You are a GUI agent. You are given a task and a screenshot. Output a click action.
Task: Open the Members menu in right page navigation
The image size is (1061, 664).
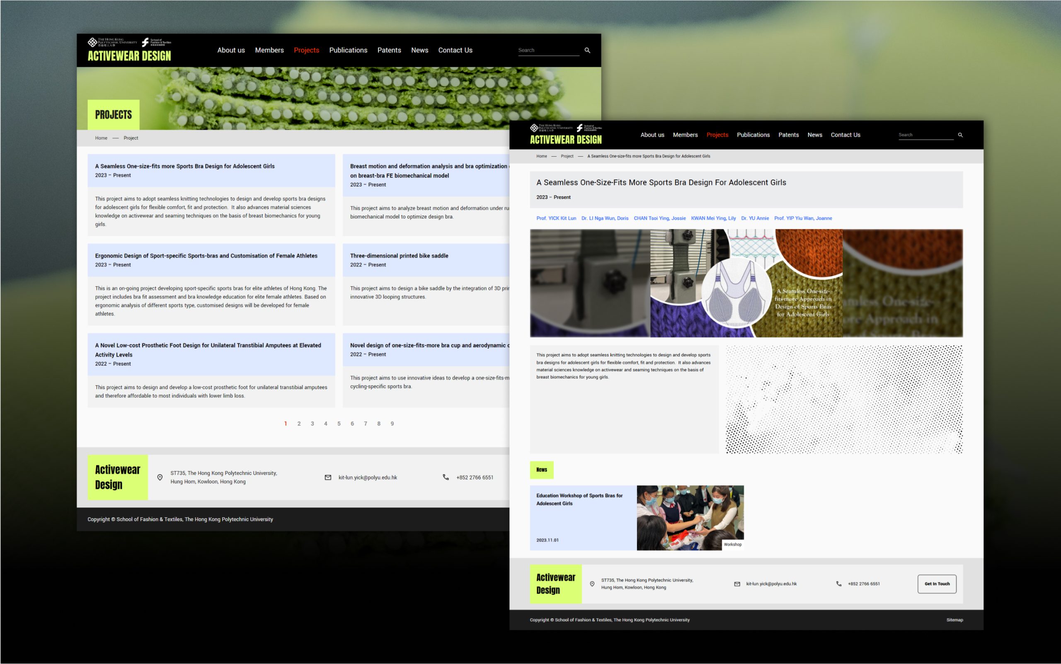point(685,135)
